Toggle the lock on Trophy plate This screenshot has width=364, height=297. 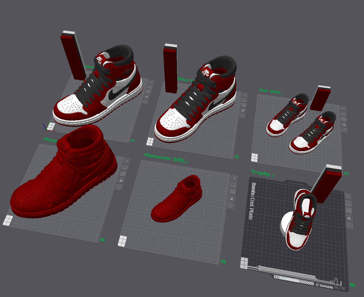[349, 218]
